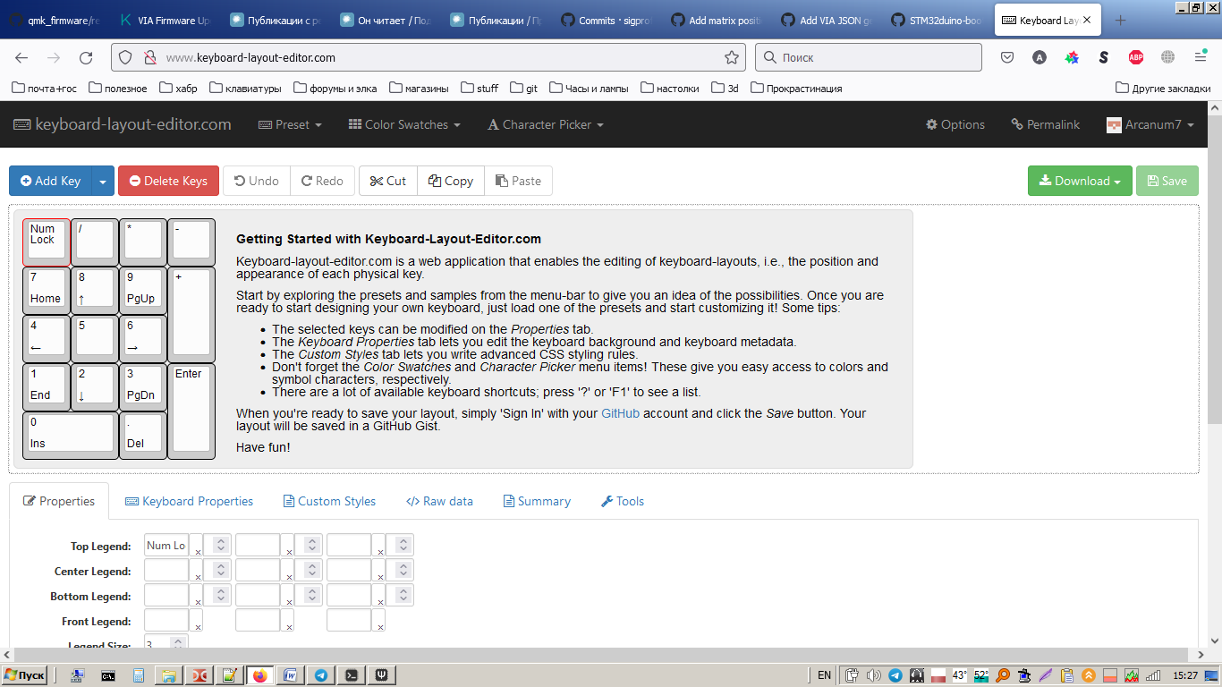Expand the Add Key dropdown arrow
Screen dimensions: 1222x687
pos(103,181)
